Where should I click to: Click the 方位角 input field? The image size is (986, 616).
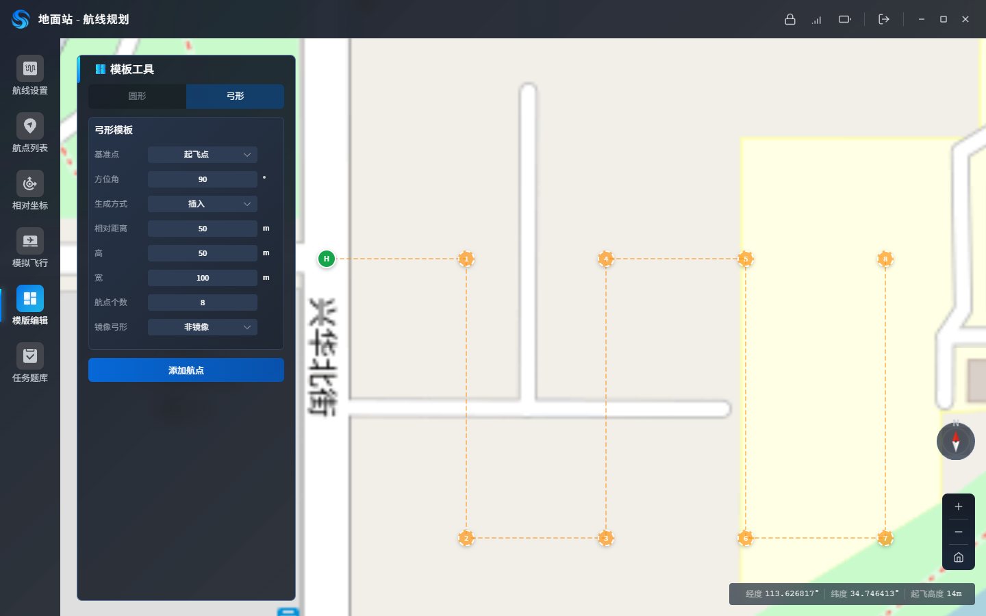(x=203, y=179)
